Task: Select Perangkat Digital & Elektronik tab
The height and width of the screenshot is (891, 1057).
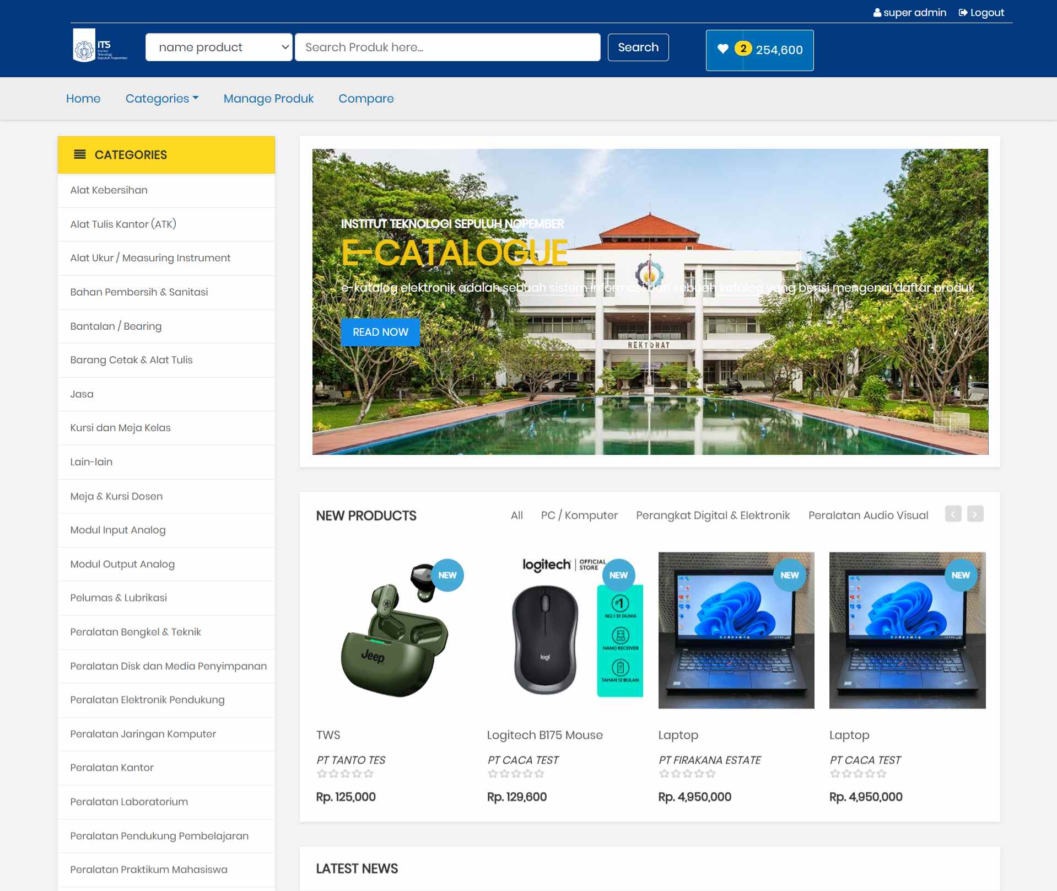Action: [x=713, y=516]
